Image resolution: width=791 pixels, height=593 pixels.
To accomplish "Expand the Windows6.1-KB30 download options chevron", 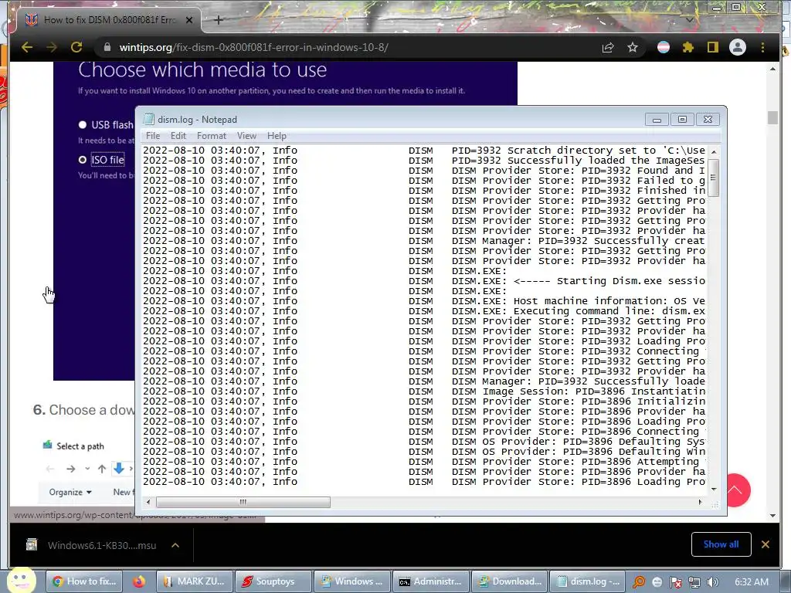I will pos(175,545).
